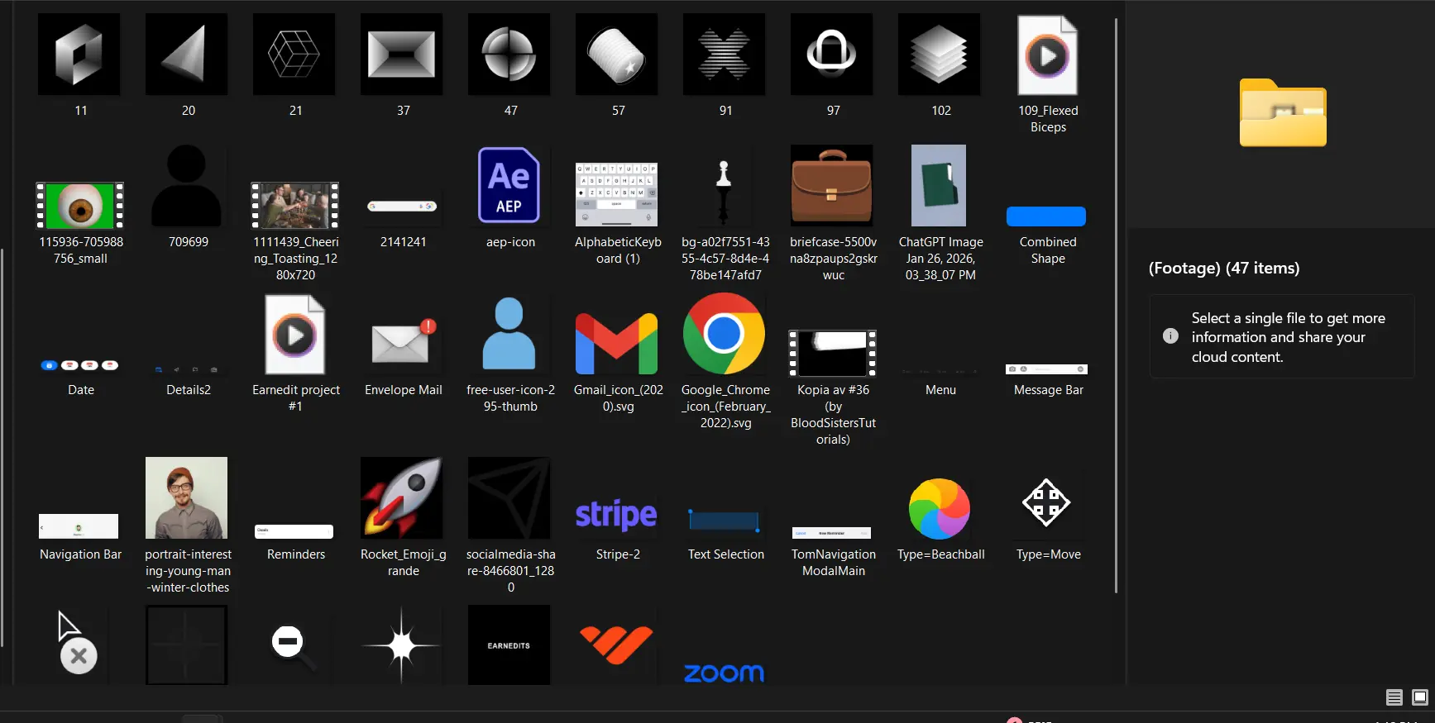Click the Type=Beachball icon file
This screenshot has width=1435, height=723.
(x=940, y=508)
